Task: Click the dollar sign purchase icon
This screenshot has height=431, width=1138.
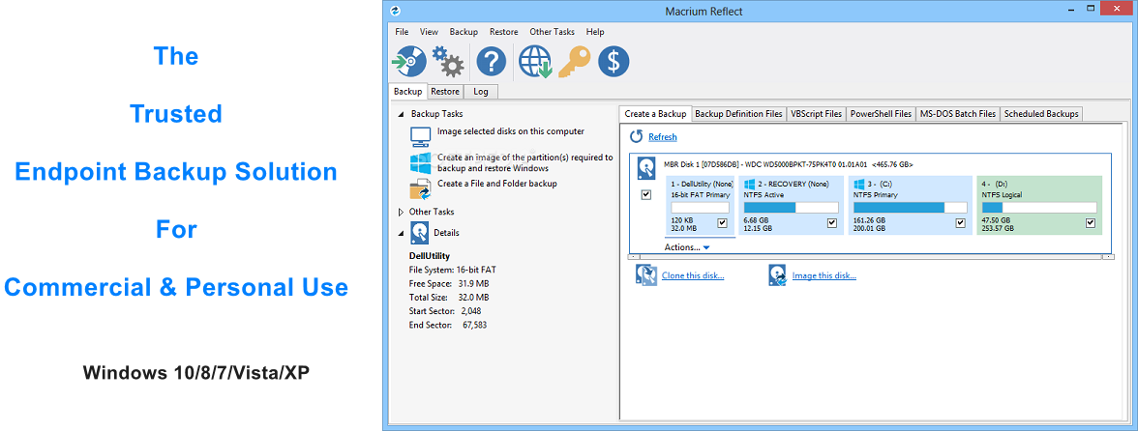Action: point(614,62)
